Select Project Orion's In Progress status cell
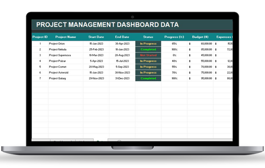Viewport: 265px width, 168px height. [x=148, y=44]
